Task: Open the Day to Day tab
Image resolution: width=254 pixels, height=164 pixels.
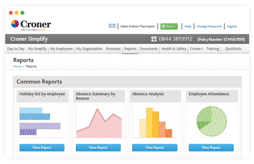Action: coord(16,49)
